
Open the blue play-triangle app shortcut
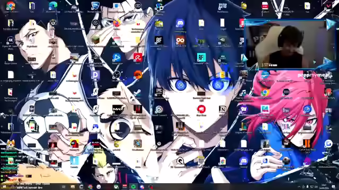point(117,58)
